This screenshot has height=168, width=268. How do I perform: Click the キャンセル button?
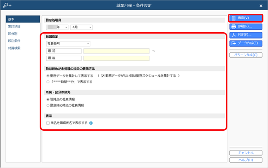tap(245, 153)
